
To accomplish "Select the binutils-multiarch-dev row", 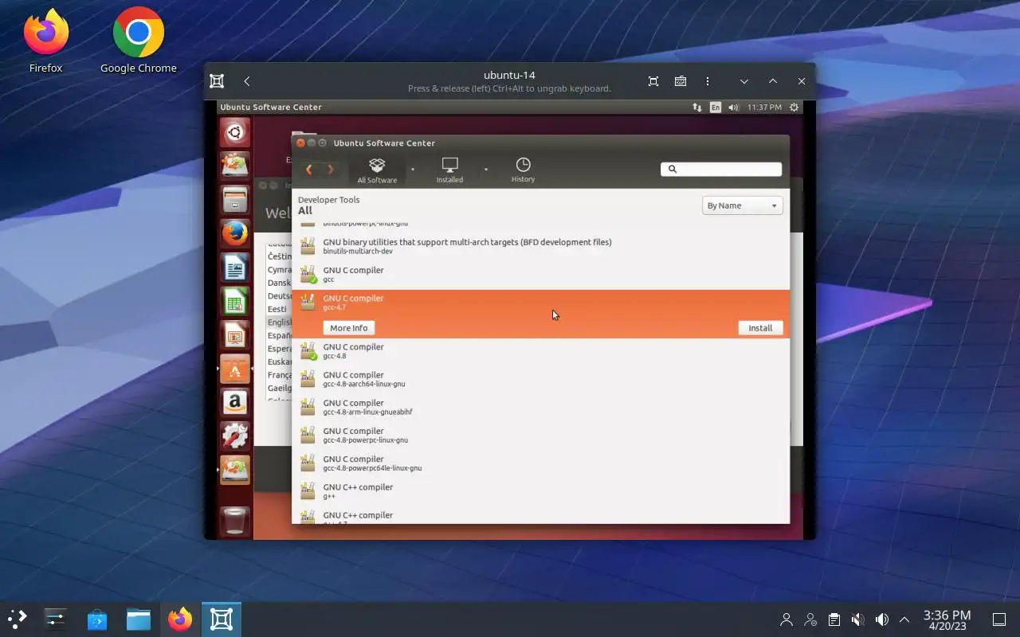I will click(x=540, y=246).
